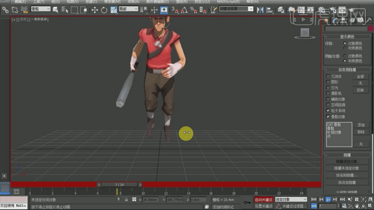Screen dimensions: 374x210
Task: Toggle selection lock icon in status bar
Action: click(126, 199)
